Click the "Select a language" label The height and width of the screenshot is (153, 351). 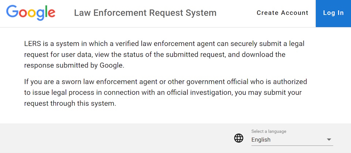pyautogui.click(x=269, y=131)
